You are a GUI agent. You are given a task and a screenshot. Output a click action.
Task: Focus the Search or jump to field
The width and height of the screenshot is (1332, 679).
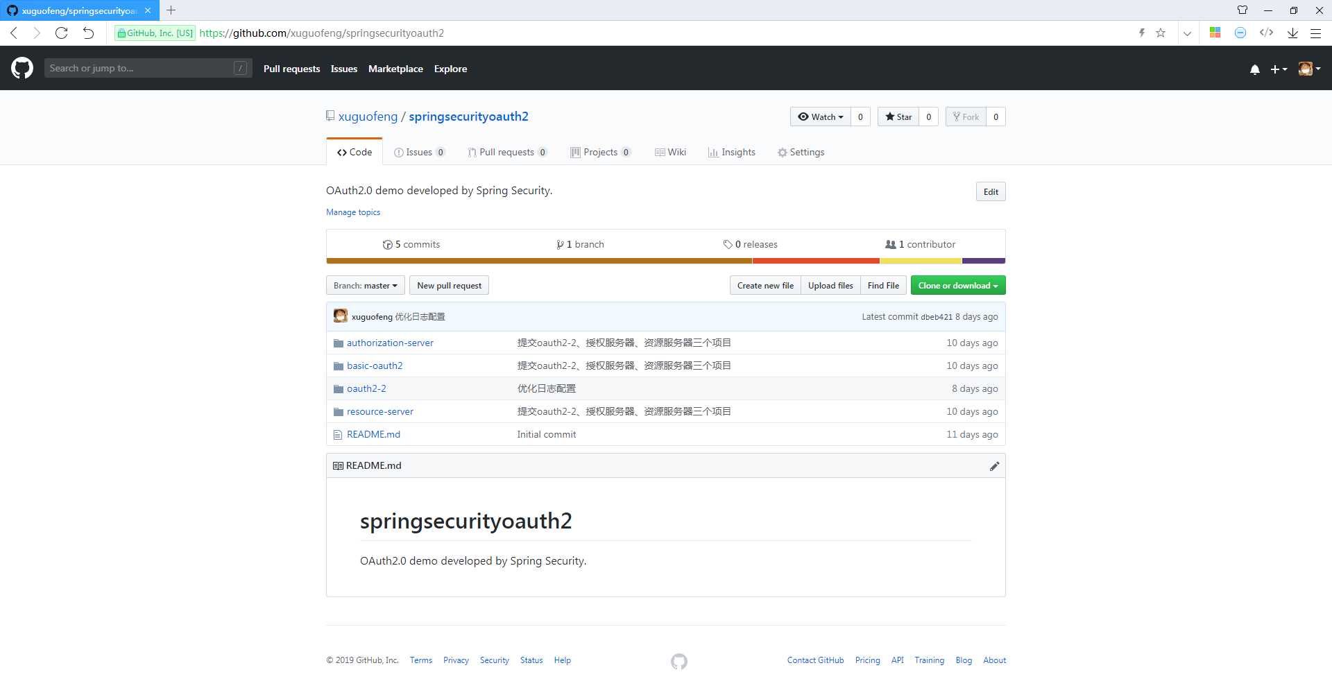pos(148,68)
